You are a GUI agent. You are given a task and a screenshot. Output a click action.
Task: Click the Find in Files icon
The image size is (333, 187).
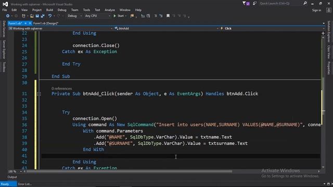click(132, 16)
